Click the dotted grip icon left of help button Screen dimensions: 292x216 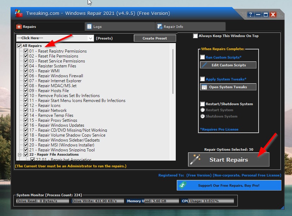tap(243, 14)
